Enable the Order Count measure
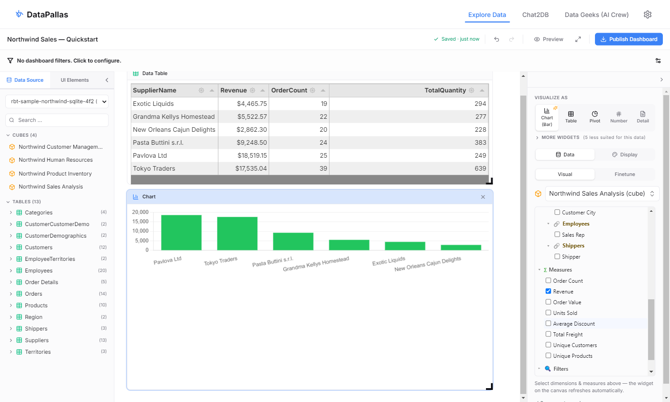This screenshot has width=670, height=402. pos(548,281)
